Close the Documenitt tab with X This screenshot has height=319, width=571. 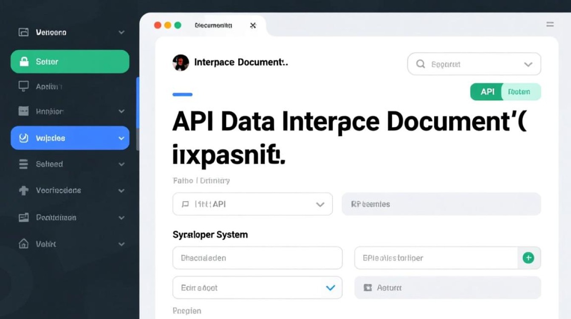pyautogui.click(x=253, y=26)
